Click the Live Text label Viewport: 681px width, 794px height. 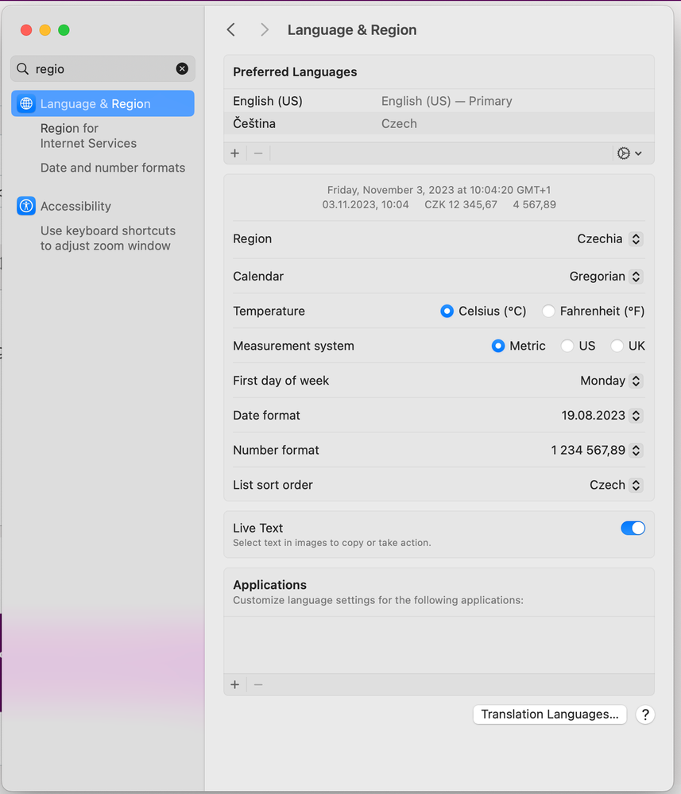coord(257,529)
